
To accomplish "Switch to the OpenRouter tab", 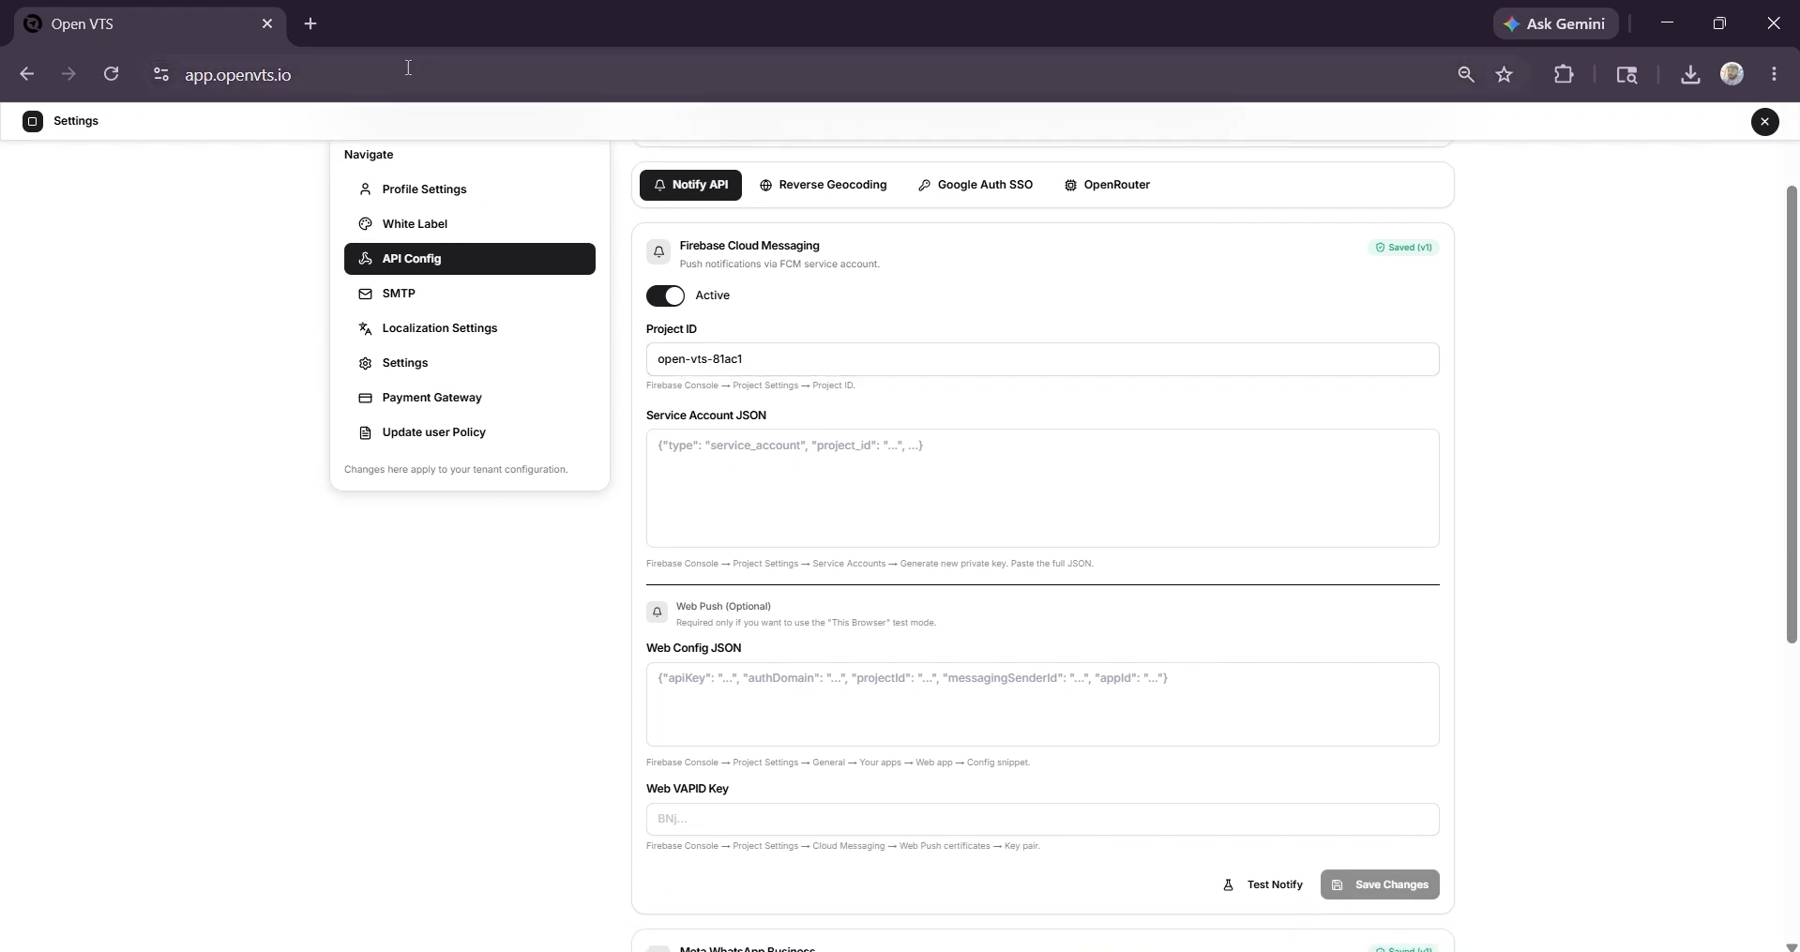I will [1107, 185].
